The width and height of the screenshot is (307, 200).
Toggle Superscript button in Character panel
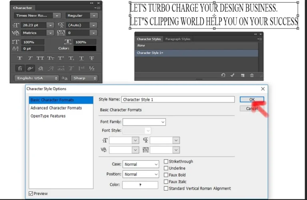click(61, 58)
